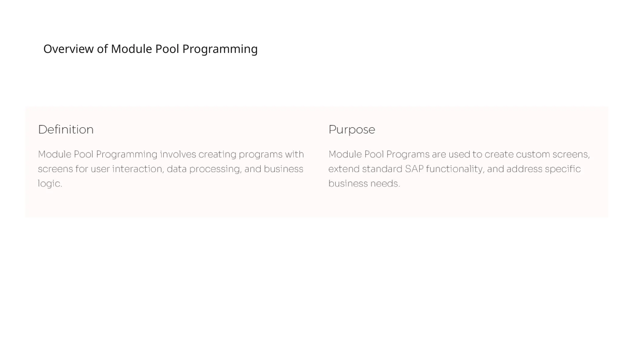
Task: Click the Purpose paragraph text block
Action: click(459, 169)
